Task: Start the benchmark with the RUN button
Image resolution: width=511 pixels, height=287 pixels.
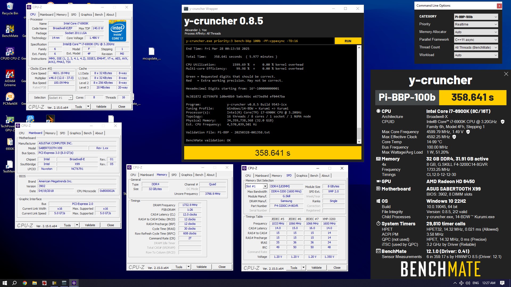Action: click(348, 41)
